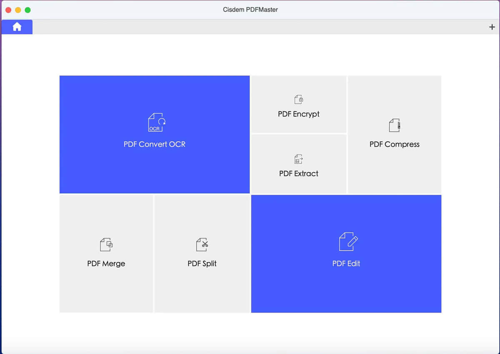This screenshot has width=500, height=354.
Task: Click the pencil document Edit icon
Action: pos(348,242)
